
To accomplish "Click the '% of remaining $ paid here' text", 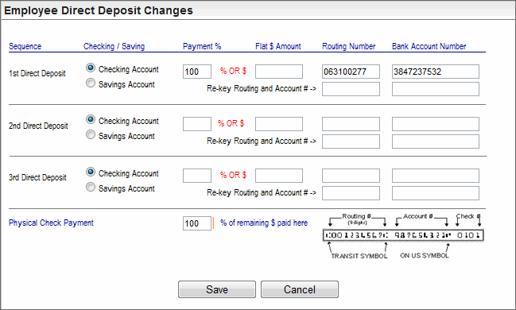I will pyautogui.click(x=264, y=223).
